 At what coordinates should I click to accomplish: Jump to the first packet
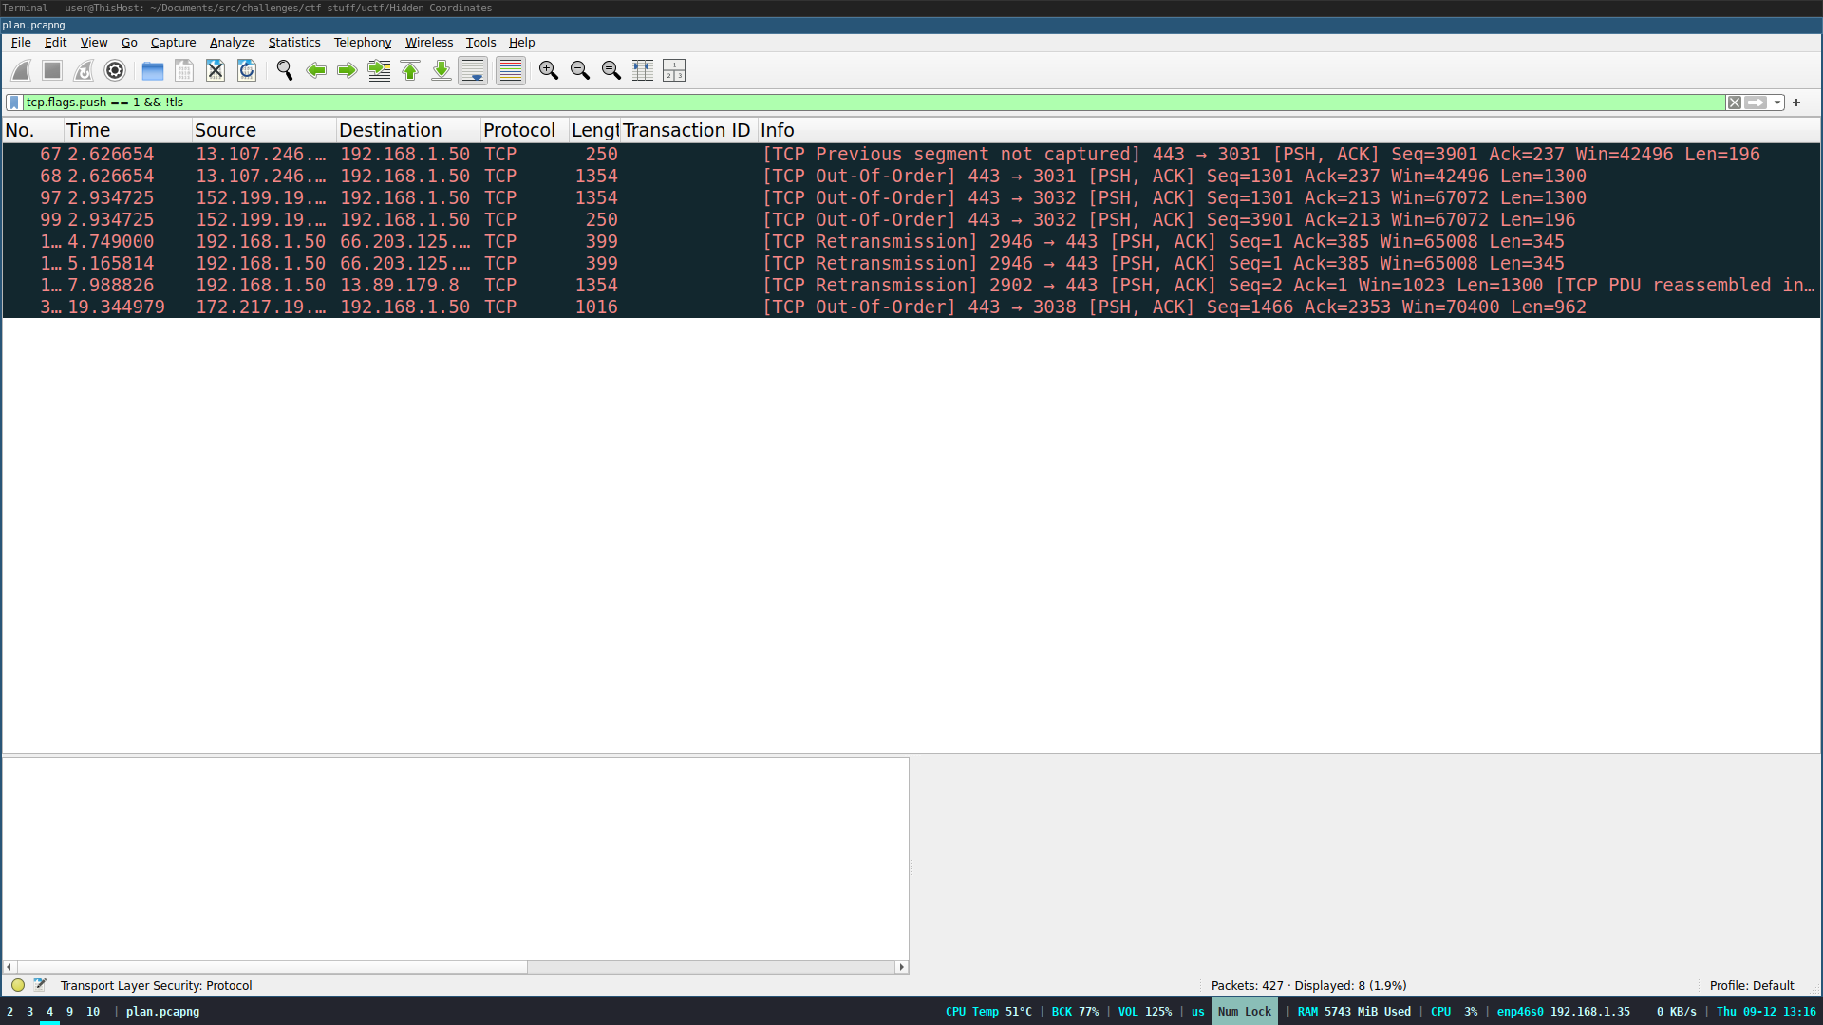coord(410,70)
